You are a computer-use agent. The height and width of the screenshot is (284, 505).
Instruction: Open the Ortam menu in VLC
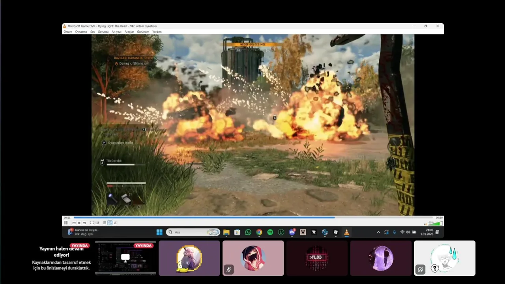(68, 32)
